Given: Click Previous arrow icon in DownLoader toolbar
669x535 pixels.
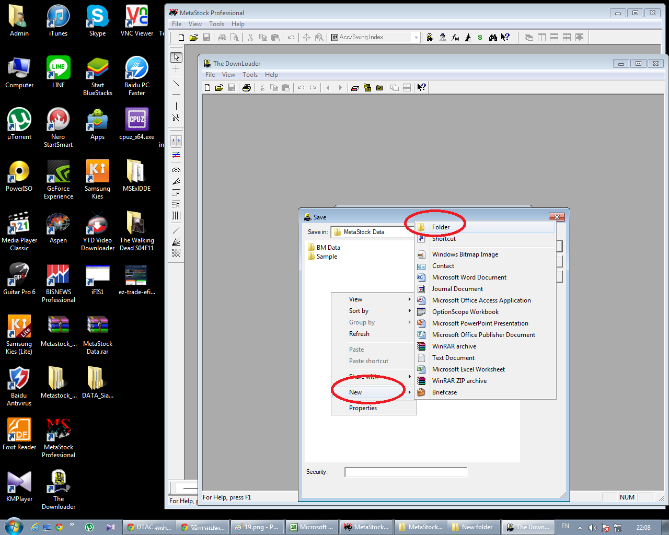Looking at the screenshot, I should 328,87.
